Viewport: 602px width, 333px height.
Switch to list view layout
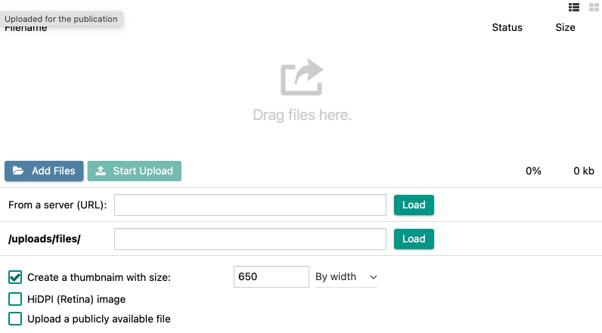574,7
